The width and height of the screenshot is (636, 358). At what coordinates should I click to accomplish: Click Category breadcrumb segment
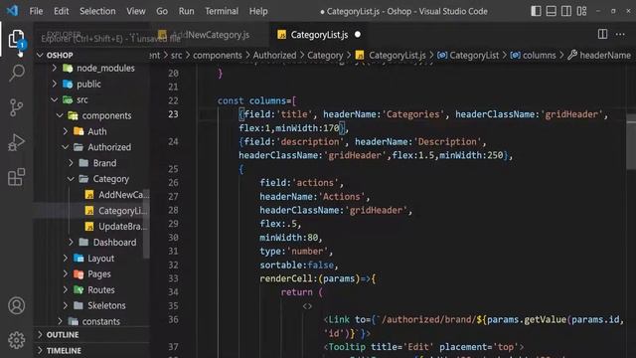[325, 56]
